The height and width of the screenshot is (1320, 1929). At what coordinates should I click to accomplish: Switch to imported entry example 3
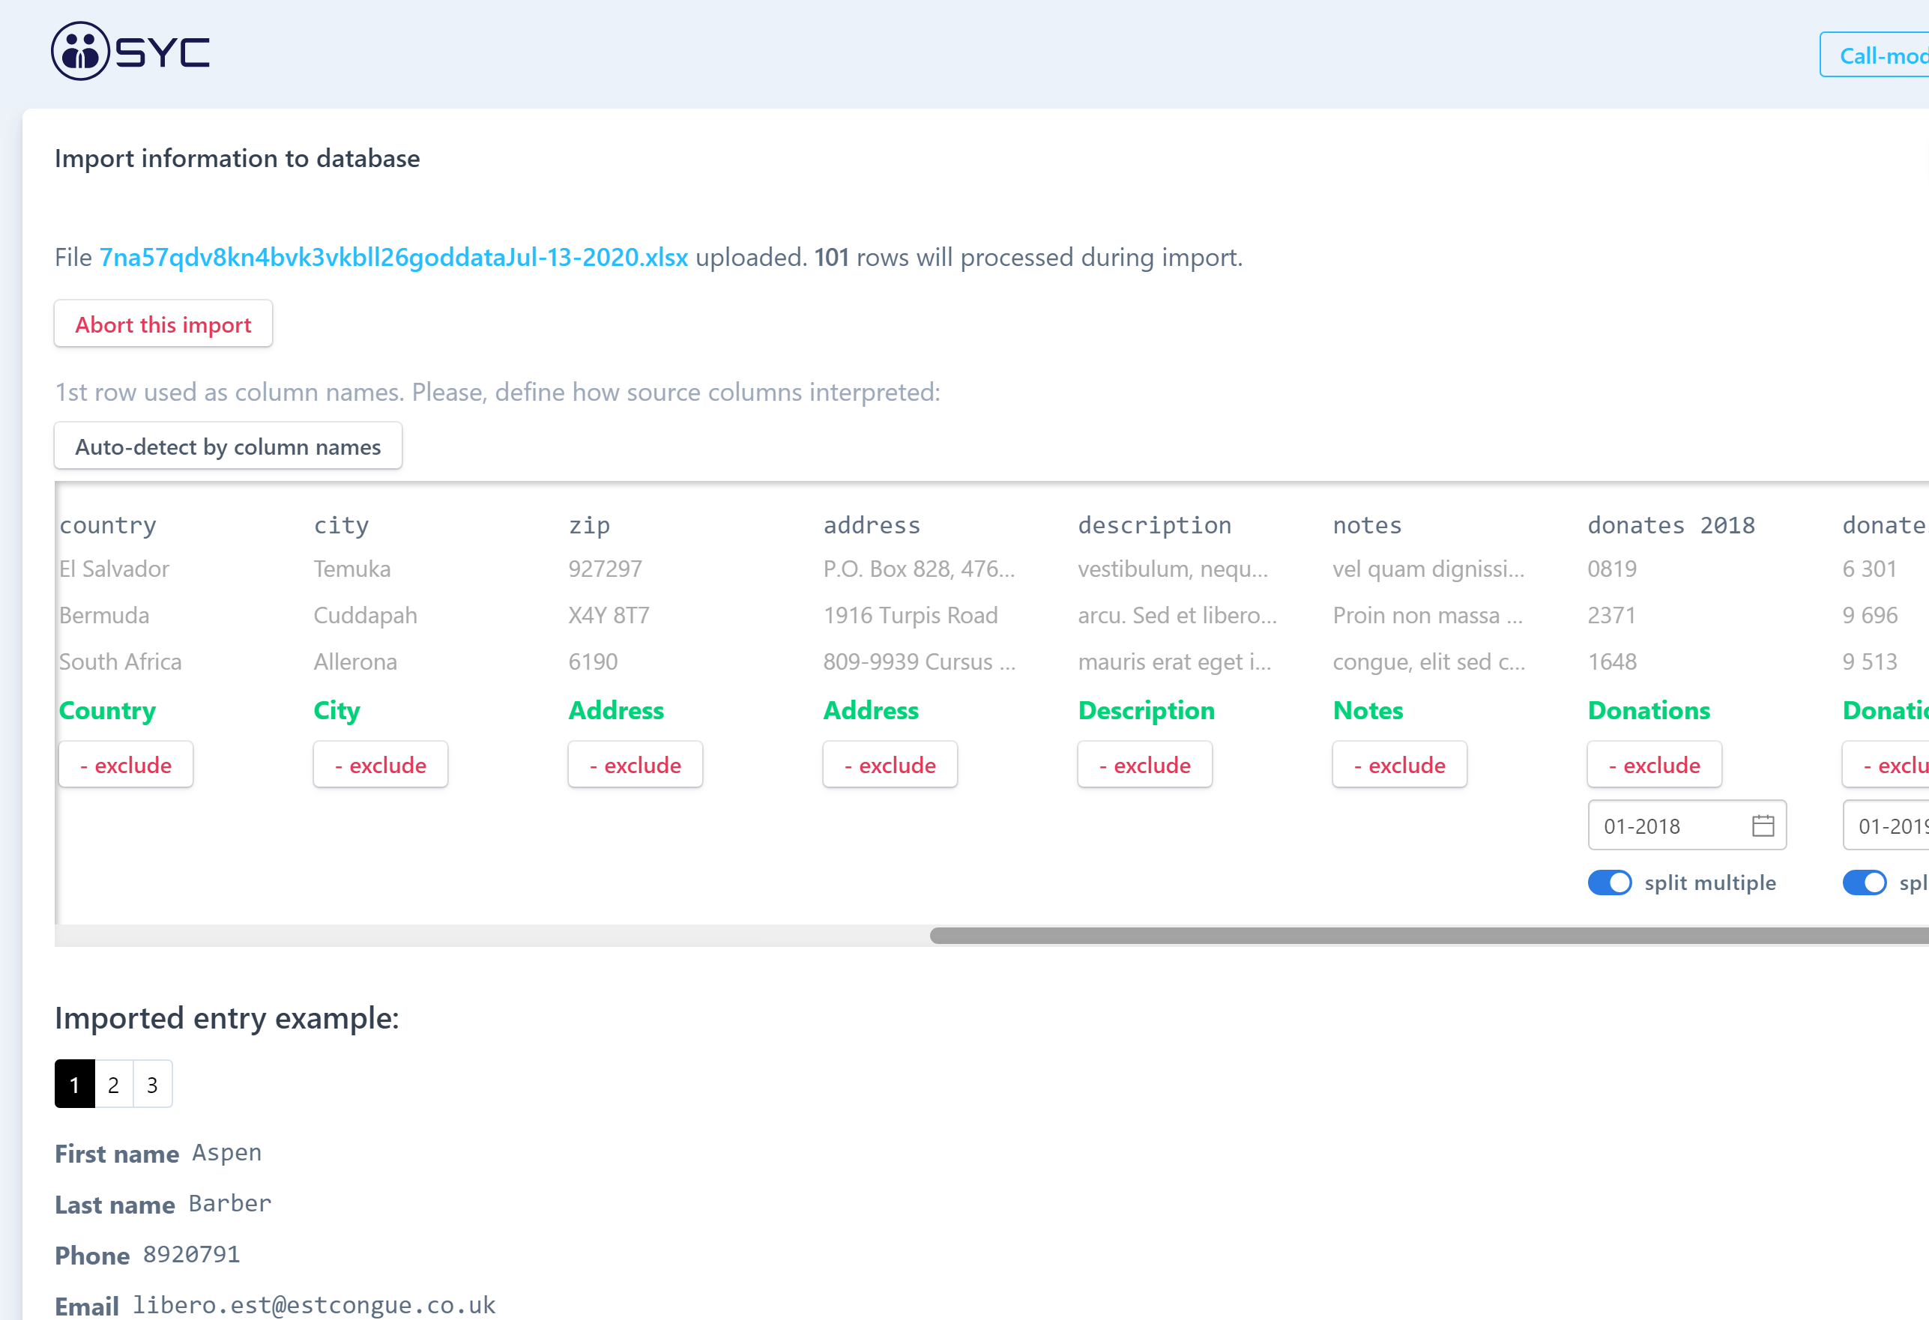click(152, 1083)
